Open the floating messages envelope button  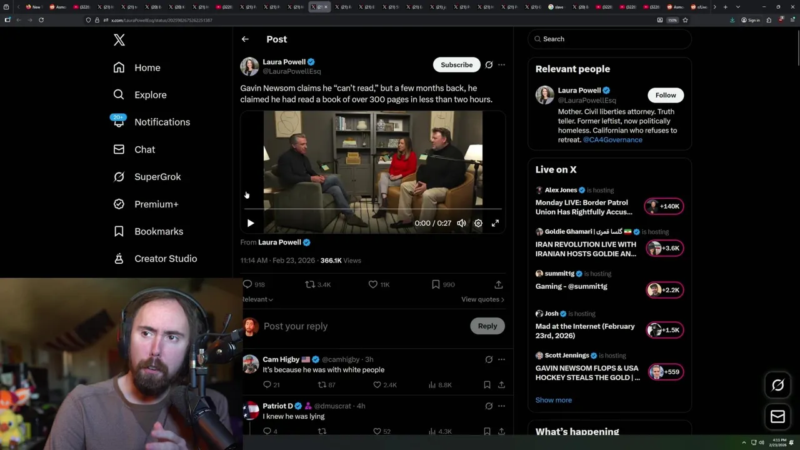(777, 417)
